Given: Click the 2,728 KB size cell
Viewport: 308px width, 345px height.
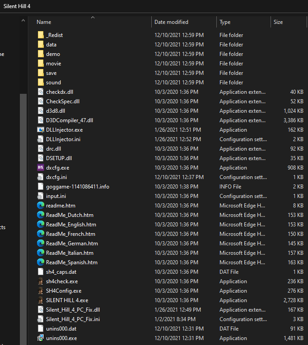Looking at the screenshot, I should coord(293,300).
